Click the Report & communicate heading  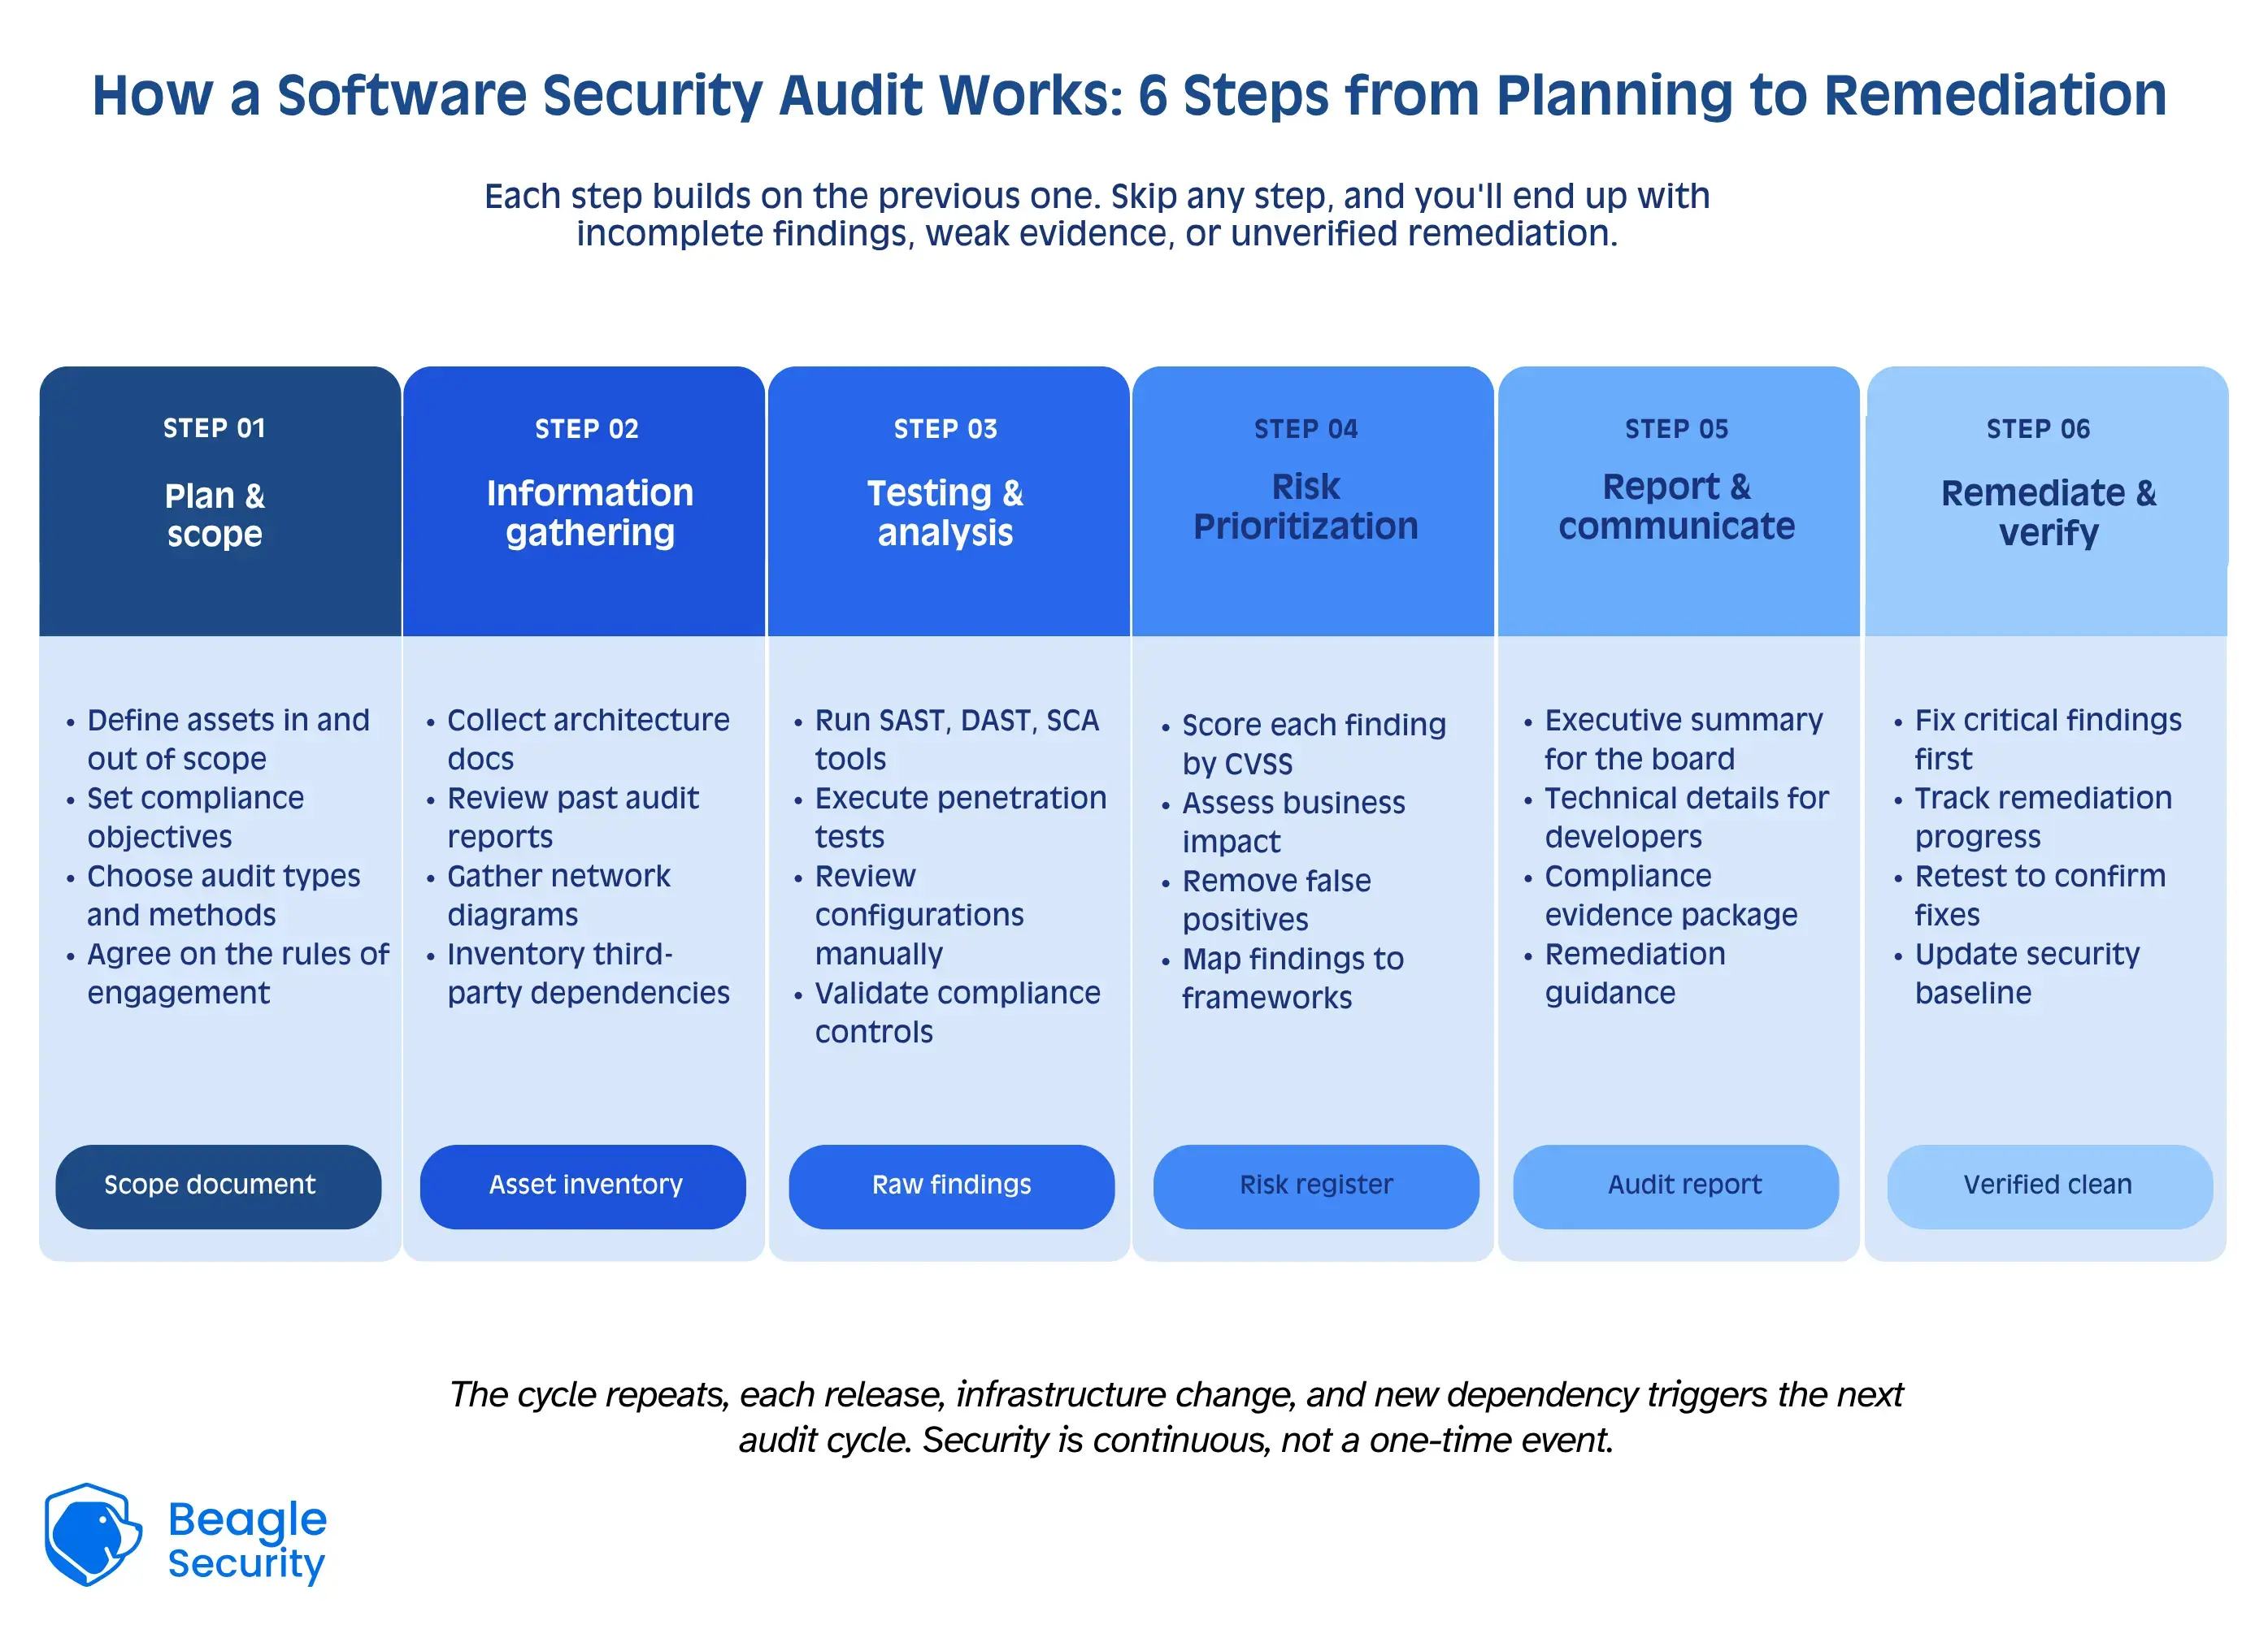click(x=1676, y=507)
